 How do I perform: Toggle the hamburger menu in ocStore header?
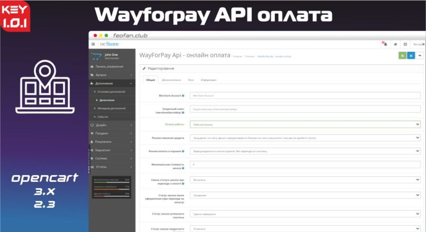coord(93,44)
